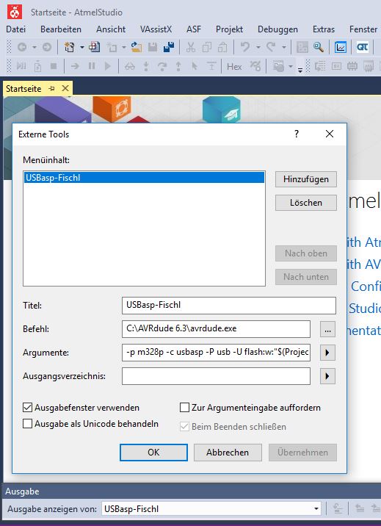Click the New Example Project toolbar icon
381x526 pixels.
(94, 47)
